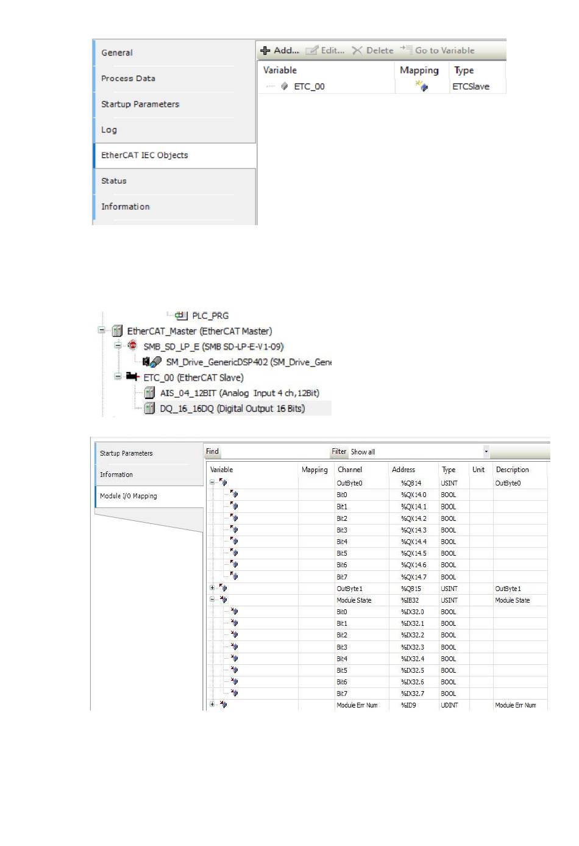579x846 pixels.
Task: Select the Module I/O Mapping tab
Action: pos(129,496)
